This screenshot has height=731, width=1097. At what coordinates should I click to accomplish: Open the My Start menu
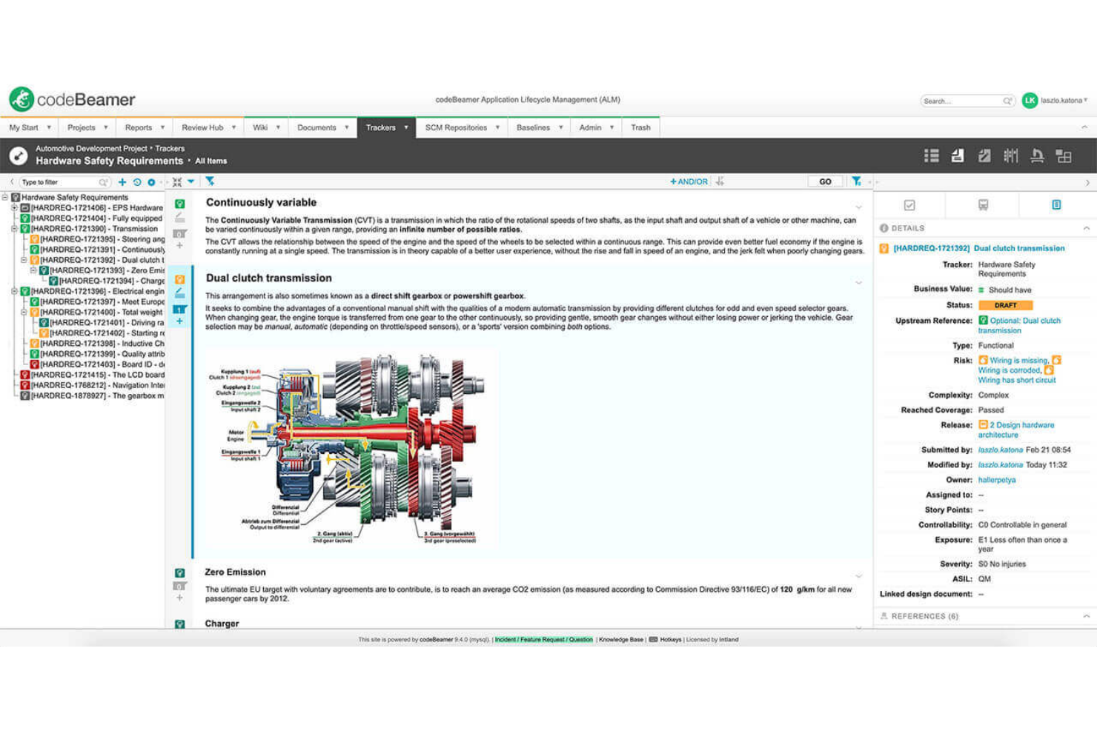[30, 127]
